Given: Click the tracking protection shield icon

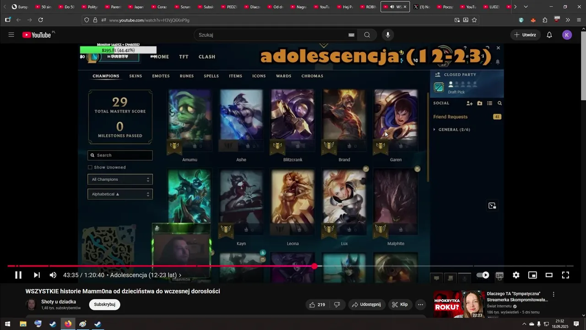Looking at the screenshot, I should coord(87,20).
